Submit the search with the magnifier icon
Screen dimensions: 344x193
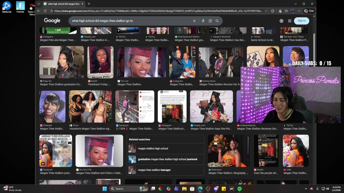217,21
